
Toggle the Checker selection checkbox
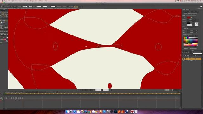tap(189, 48)
